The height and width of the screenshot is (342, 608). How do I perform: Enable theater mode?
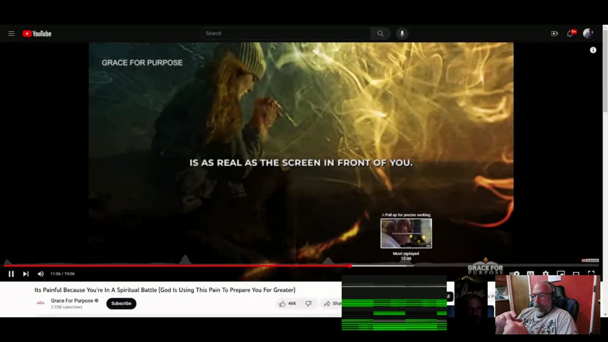click(576, 274)
